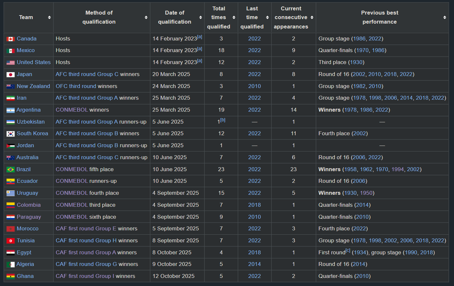Sort by Current consecutive appearances

click(312, 17)
